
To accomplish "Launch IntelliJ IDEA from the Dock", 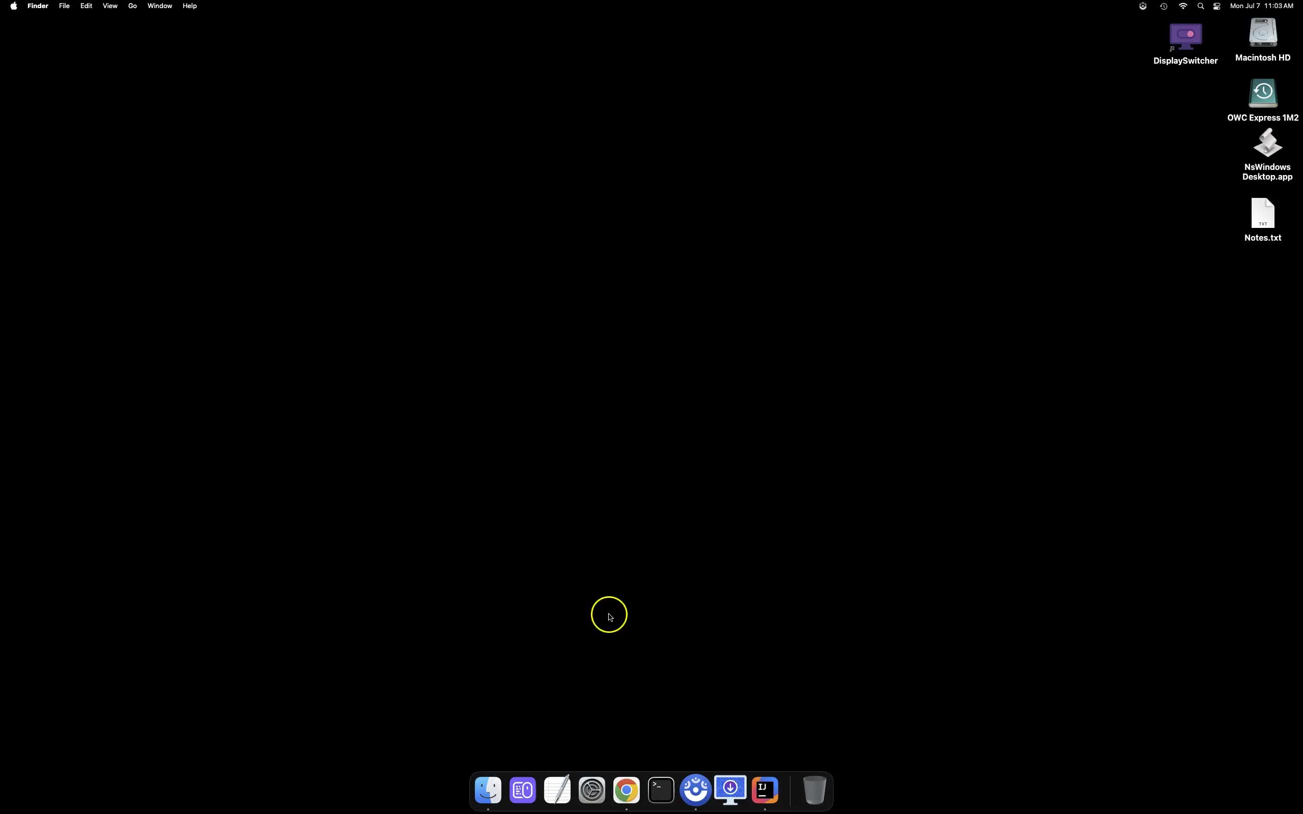I will [765, 790].
